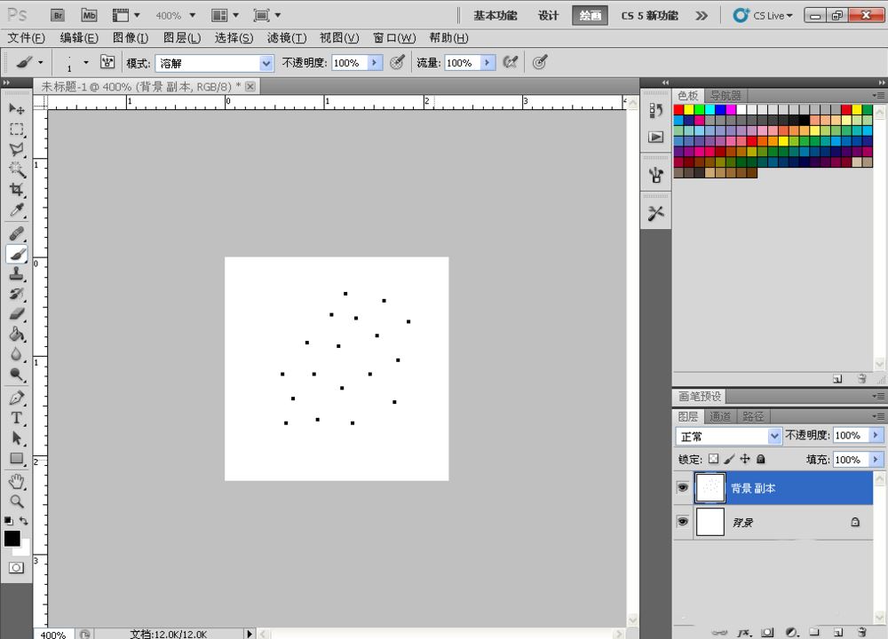This screenshot has width=888, height=639.
Task: Select the Hand tool
Action: 16,482
